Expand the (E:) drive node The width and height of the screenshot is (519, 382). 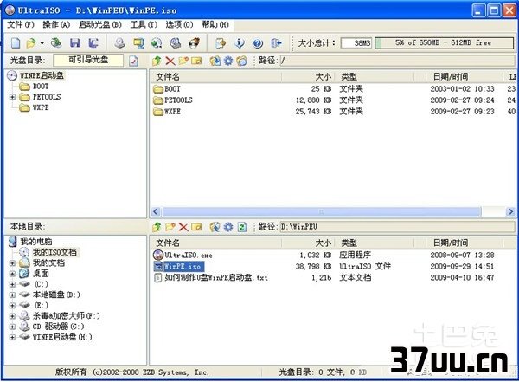click(x=12, y=306)
